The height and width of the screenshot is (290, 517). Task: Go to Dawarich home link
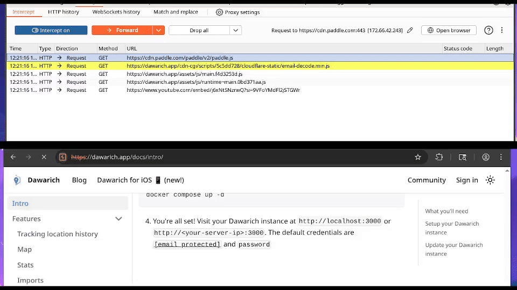pyautogui.click(x=44, y=180)
